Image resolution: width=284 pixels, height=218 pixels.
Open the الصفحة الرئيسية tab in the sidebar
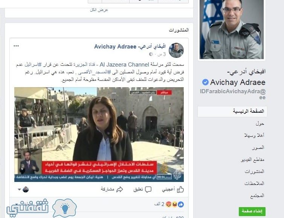[232, 111]
